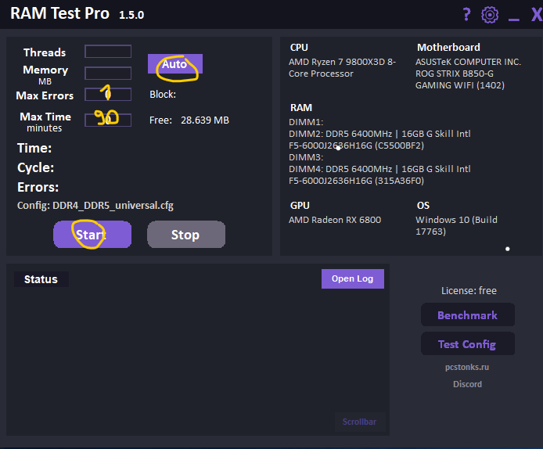Toggle the Scrollbar option
Screen dimensions: 543x449
pos(359,422)
